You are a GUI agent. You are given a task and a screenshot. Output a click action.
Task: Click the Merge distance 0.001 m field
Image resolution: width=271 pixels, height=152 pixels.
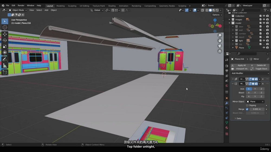257,109
